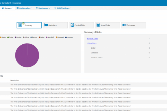Image resolution: width=167 pixels, height=111 pixels.
Task: Open the Configuration menu
Action: (x=24, y=8)
